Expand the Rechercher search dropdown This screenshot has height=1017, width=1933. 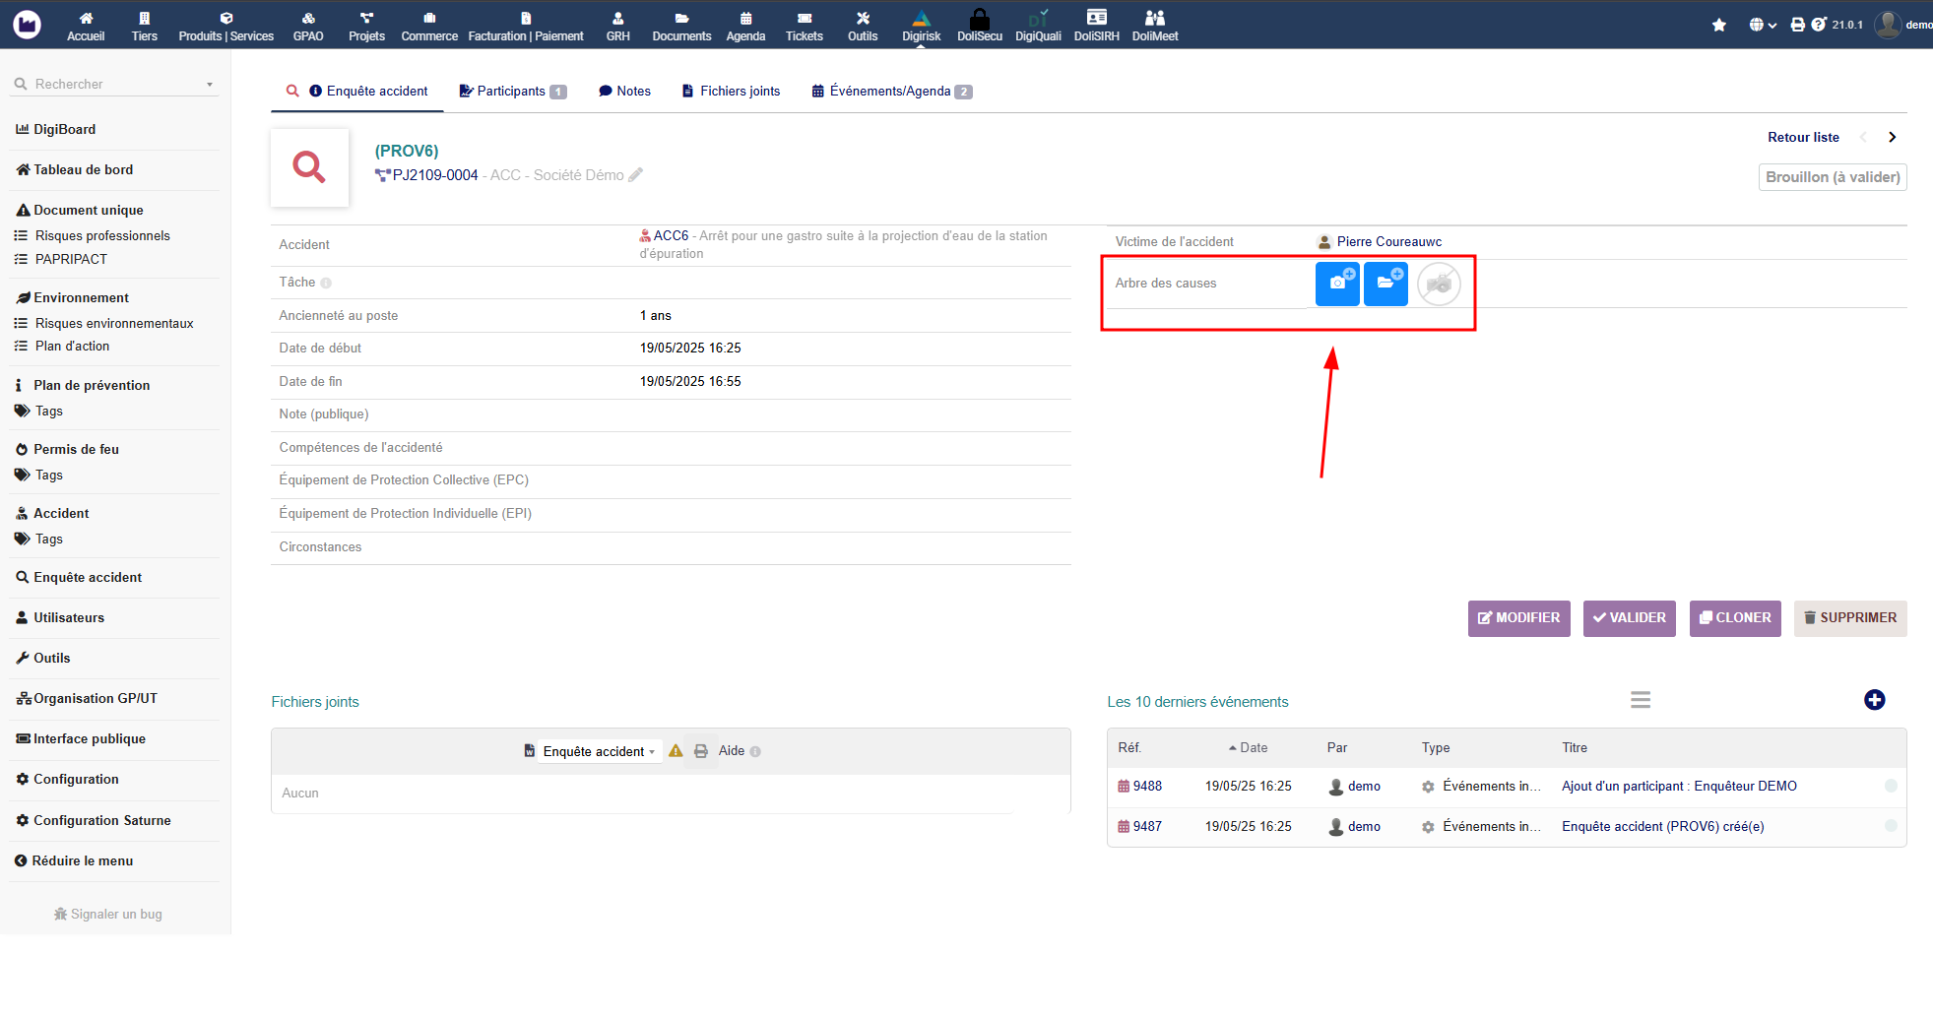[210, 85]
